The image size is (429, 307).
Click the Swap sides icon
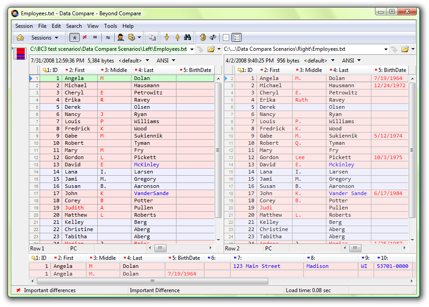click(x=203, y=37)
